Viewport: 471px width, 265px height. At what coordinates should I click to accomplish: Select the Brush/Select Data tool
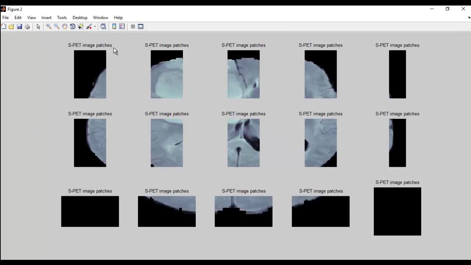pos(89,26)
